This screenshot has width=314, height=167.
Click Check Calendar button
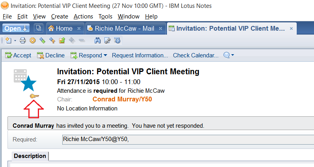(196, 55)
